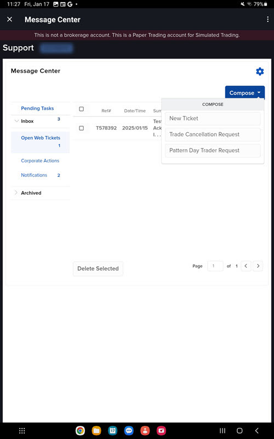
Task: Tap the back navigation button
Action: point(256,431)
